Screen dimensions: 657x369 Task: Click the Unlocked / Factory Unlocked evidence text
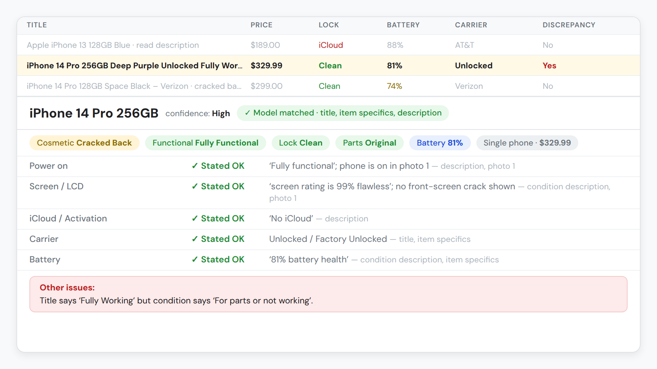point(328,239)
